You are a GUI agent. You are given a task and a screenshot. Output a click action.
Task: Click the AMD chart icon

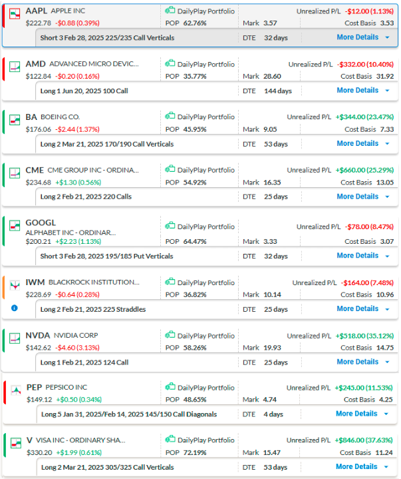pos(15,67)
